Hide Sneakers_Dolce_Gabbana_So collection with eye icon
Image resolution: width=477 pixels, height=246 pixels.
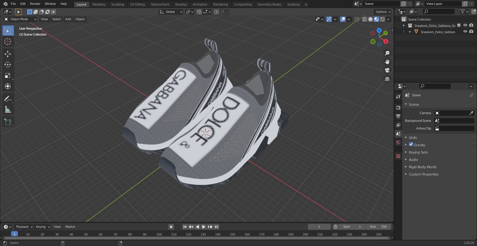(465, 25)
